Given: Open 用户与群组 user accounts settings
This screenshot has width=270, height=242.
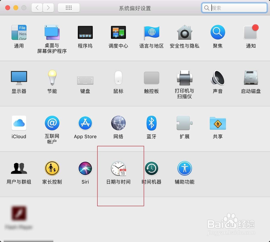Looking at the screenshot, I should pyautogui.click(x=19, y=168).
